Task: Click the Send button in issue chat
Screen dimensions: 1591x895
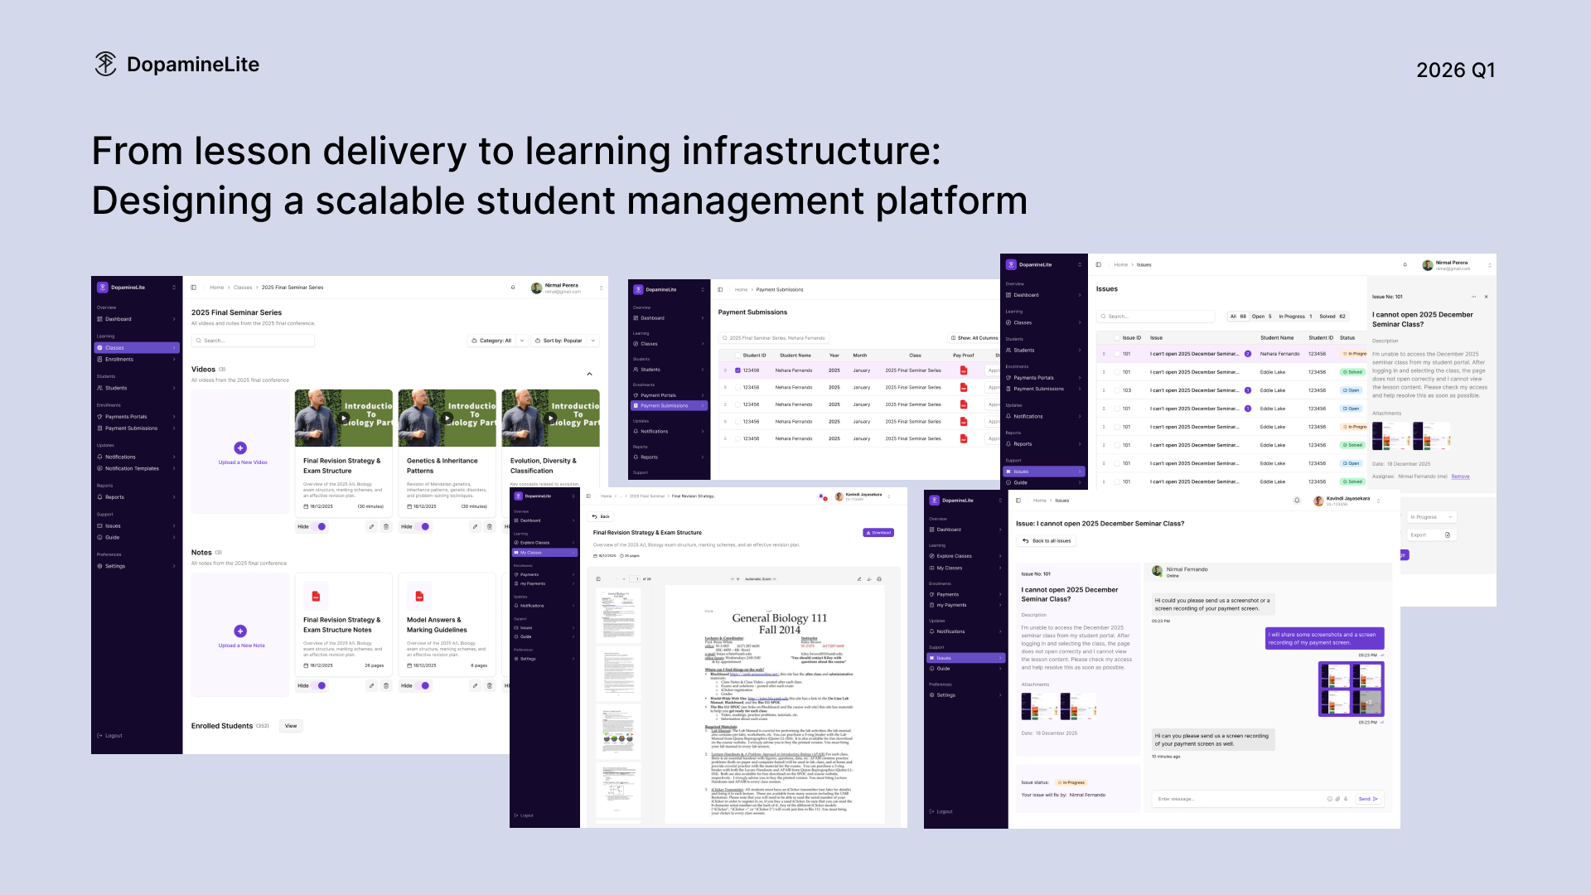Action: click(1367, 799)
